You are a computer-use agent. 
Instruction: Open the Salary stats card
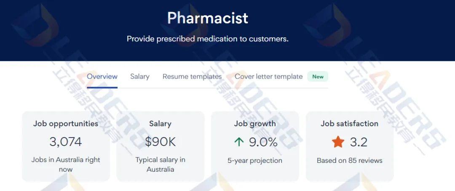[160, 146]
